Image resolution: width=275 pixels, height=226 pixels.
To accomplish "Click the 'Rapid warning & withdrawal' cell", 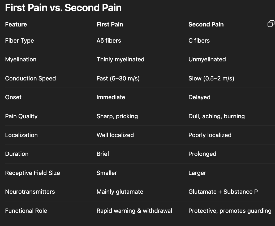I will (134, 211).
